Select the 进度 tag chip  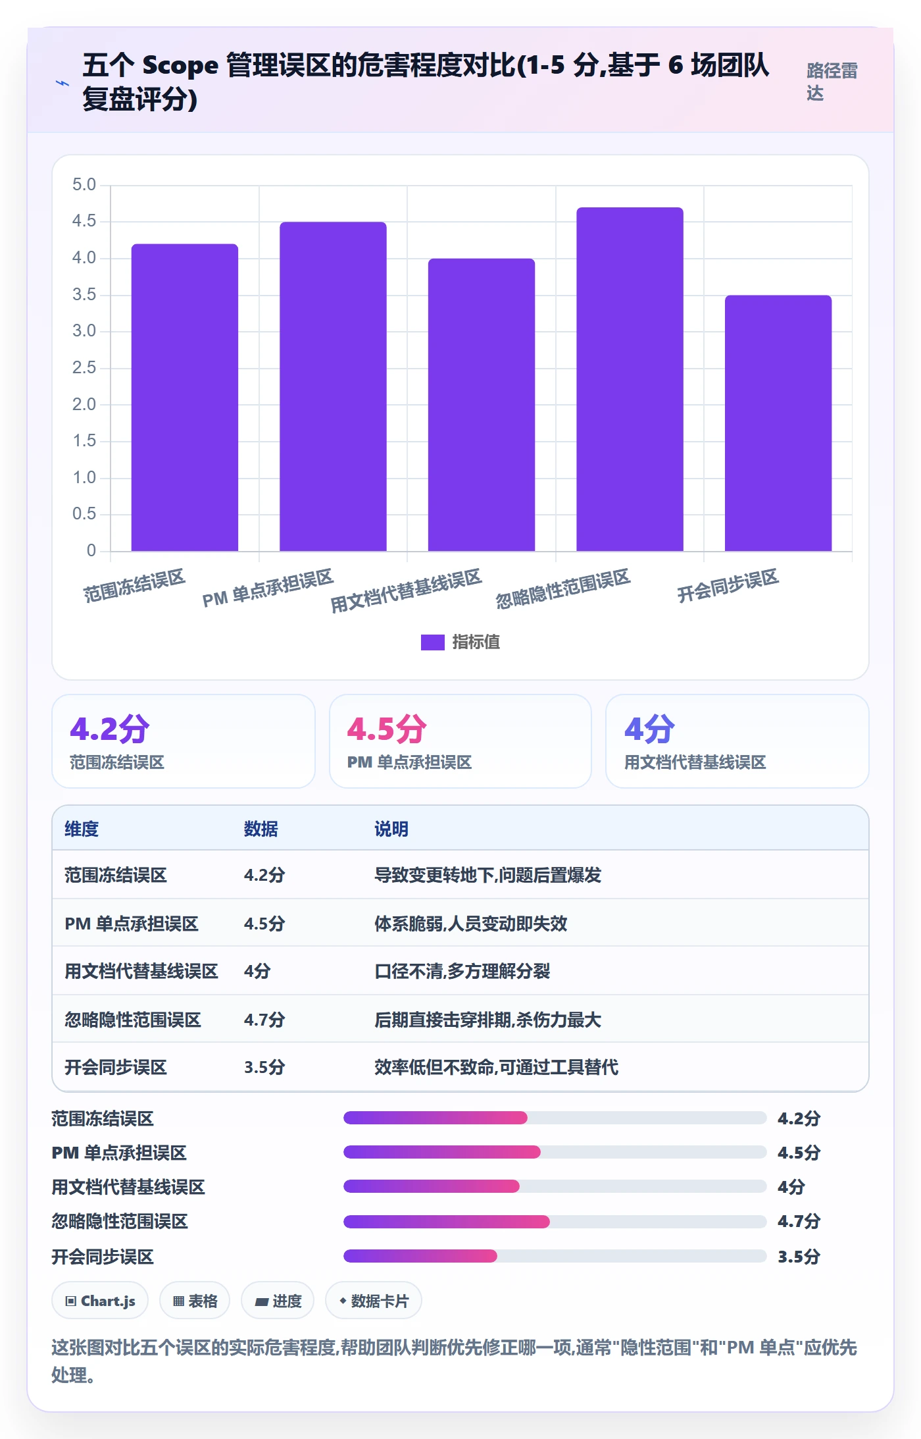(278, 1301)
